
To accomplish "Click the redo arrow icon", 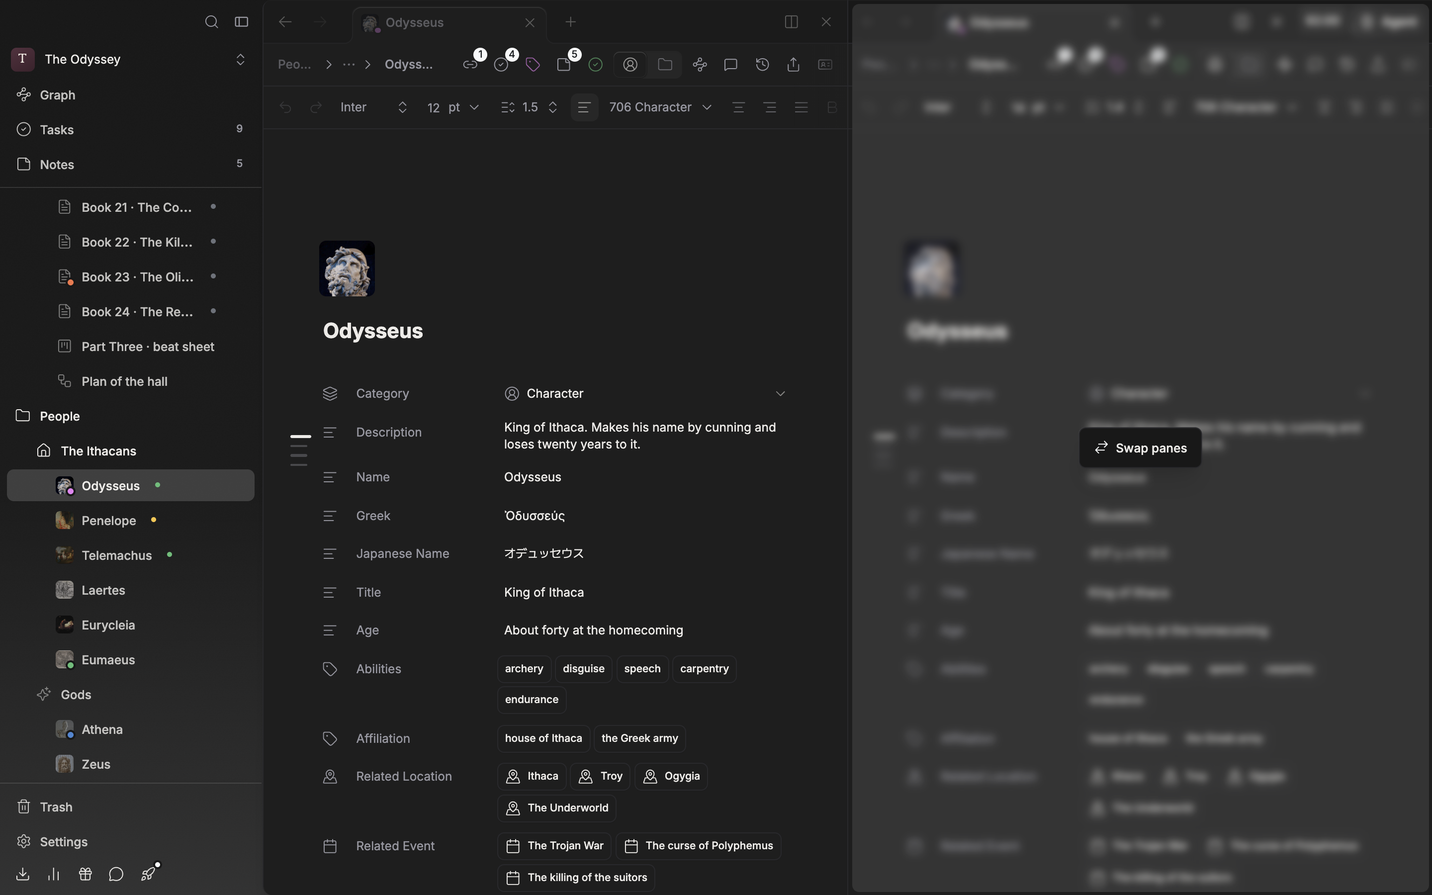I will 316,107.
